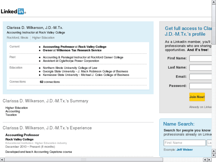This screenshot has height=162, width=216.
Task: Click the vertical scrollbar down arrow at bottom
Action: pyautogui.click(x=214, y=155)
